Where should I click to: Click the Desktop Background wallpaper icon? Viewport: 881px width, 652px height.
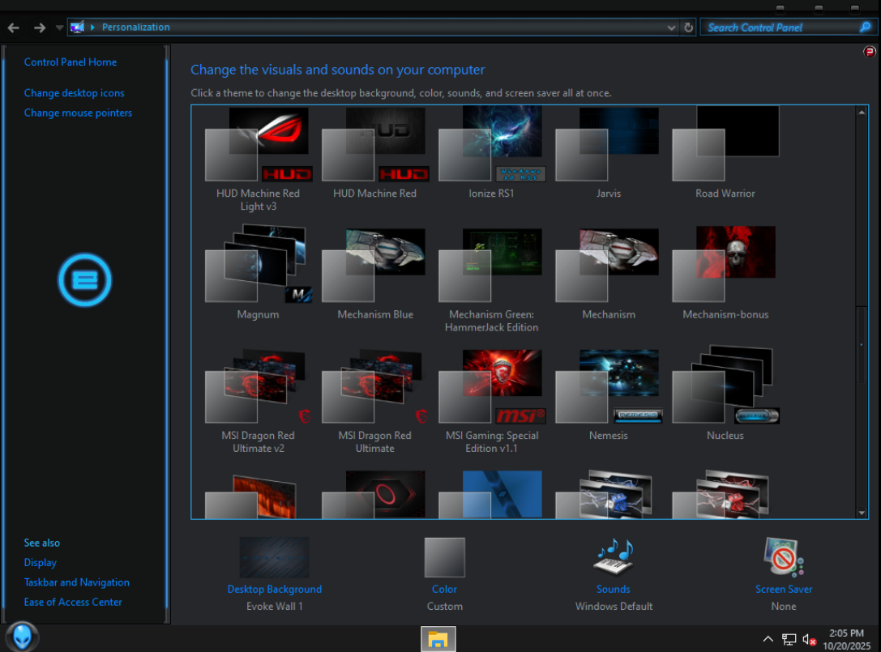click(274, 557)
